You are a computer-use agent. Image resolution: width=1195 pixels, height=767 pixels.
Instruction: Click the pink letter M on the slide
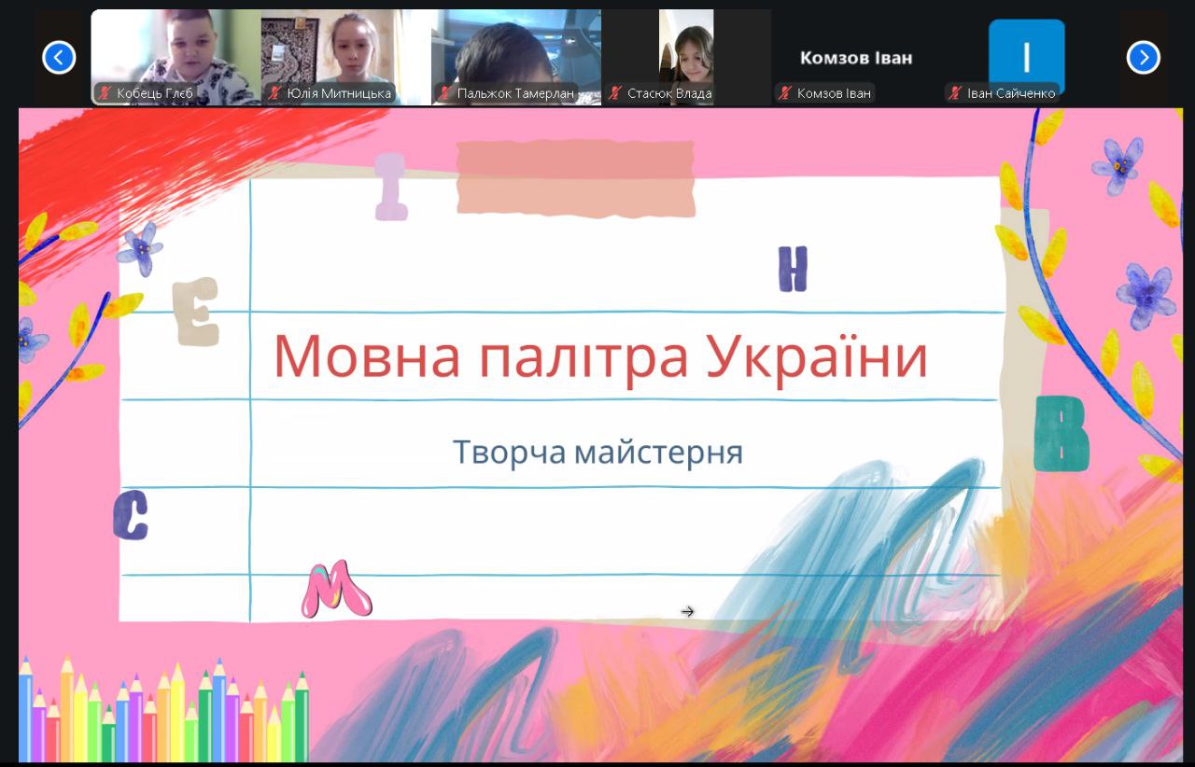point(335,590)
